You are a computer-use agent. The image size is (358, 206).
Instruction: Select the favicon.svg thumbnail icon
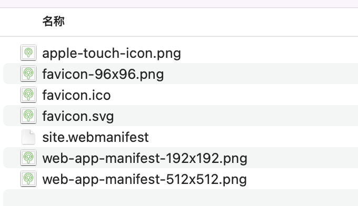click(x=28, y=116)
